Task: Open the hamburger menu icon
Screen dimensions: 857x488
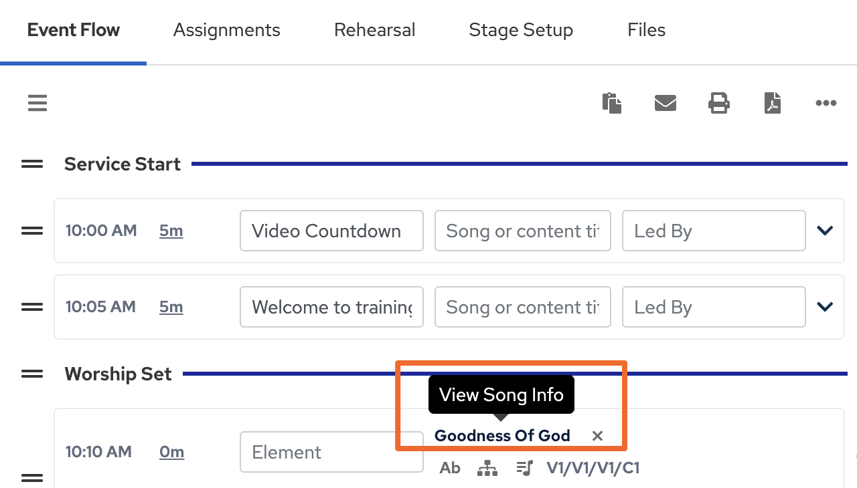Action: click(37, 103)
